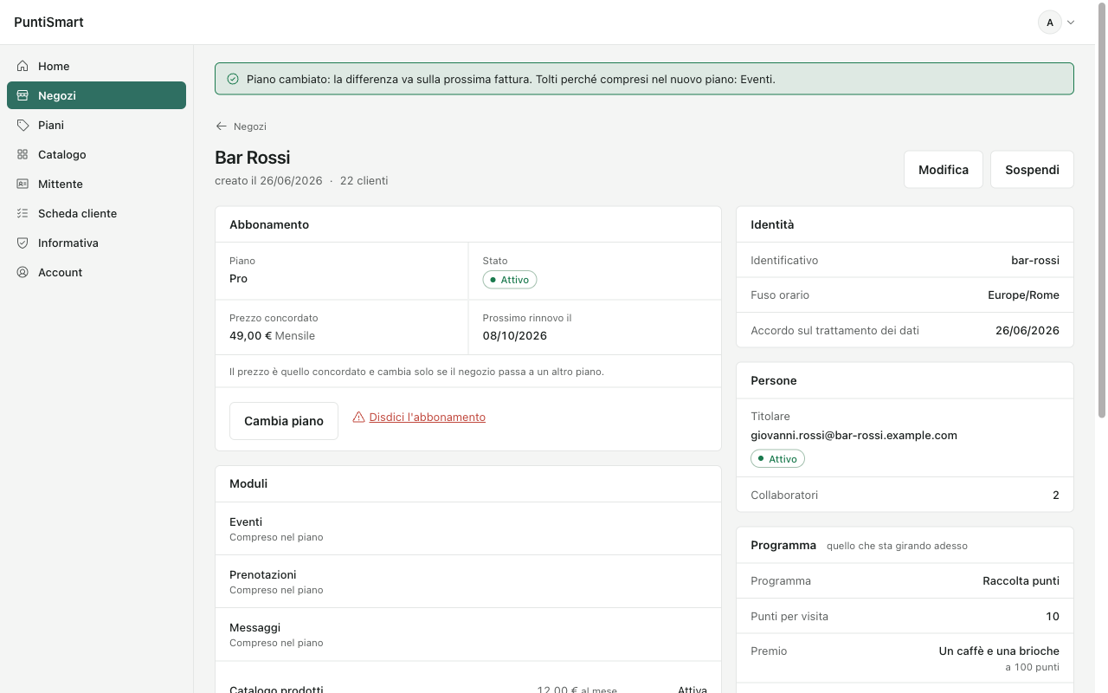Viewport: 1108px width, 693px height.
Task: Click the Attivo badge under Titolare
Action: point(777,459)
